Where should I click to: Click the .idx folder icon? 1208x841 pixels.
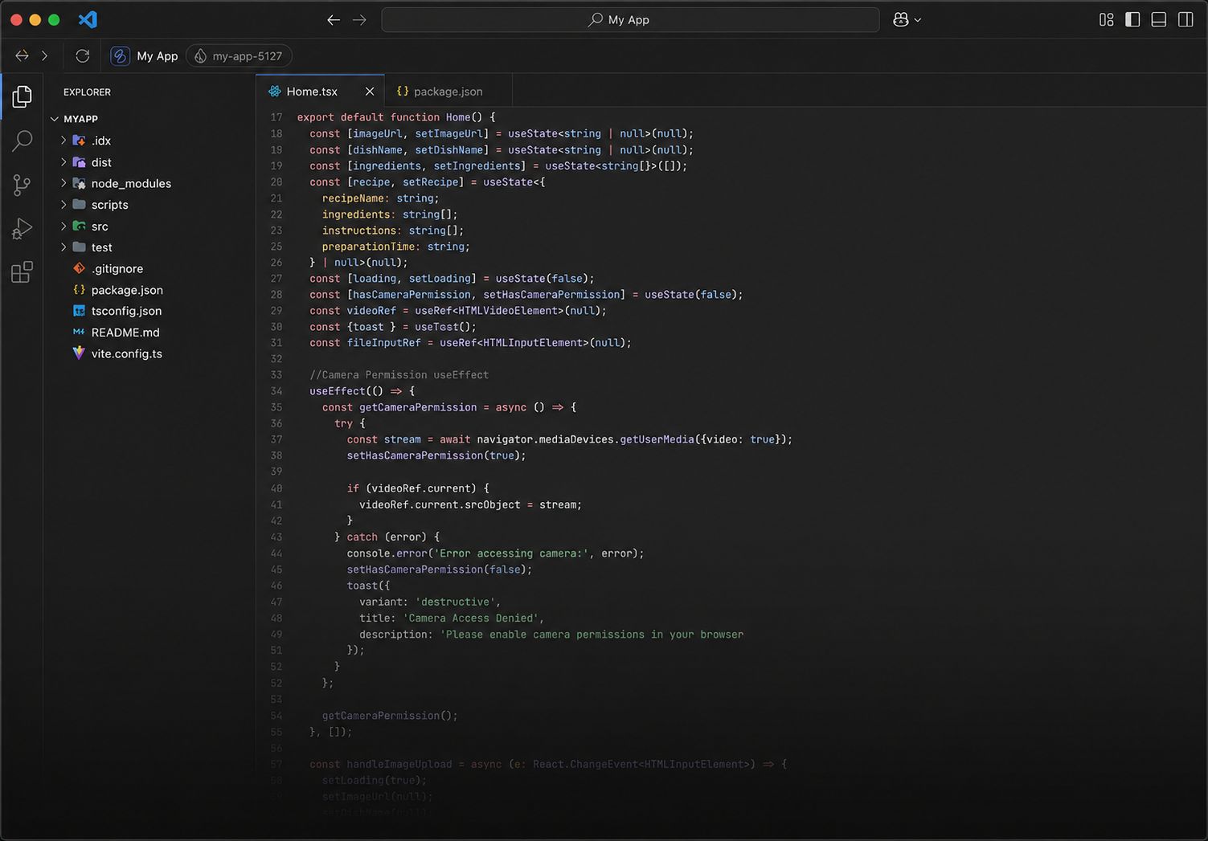[x=79, y=141]
